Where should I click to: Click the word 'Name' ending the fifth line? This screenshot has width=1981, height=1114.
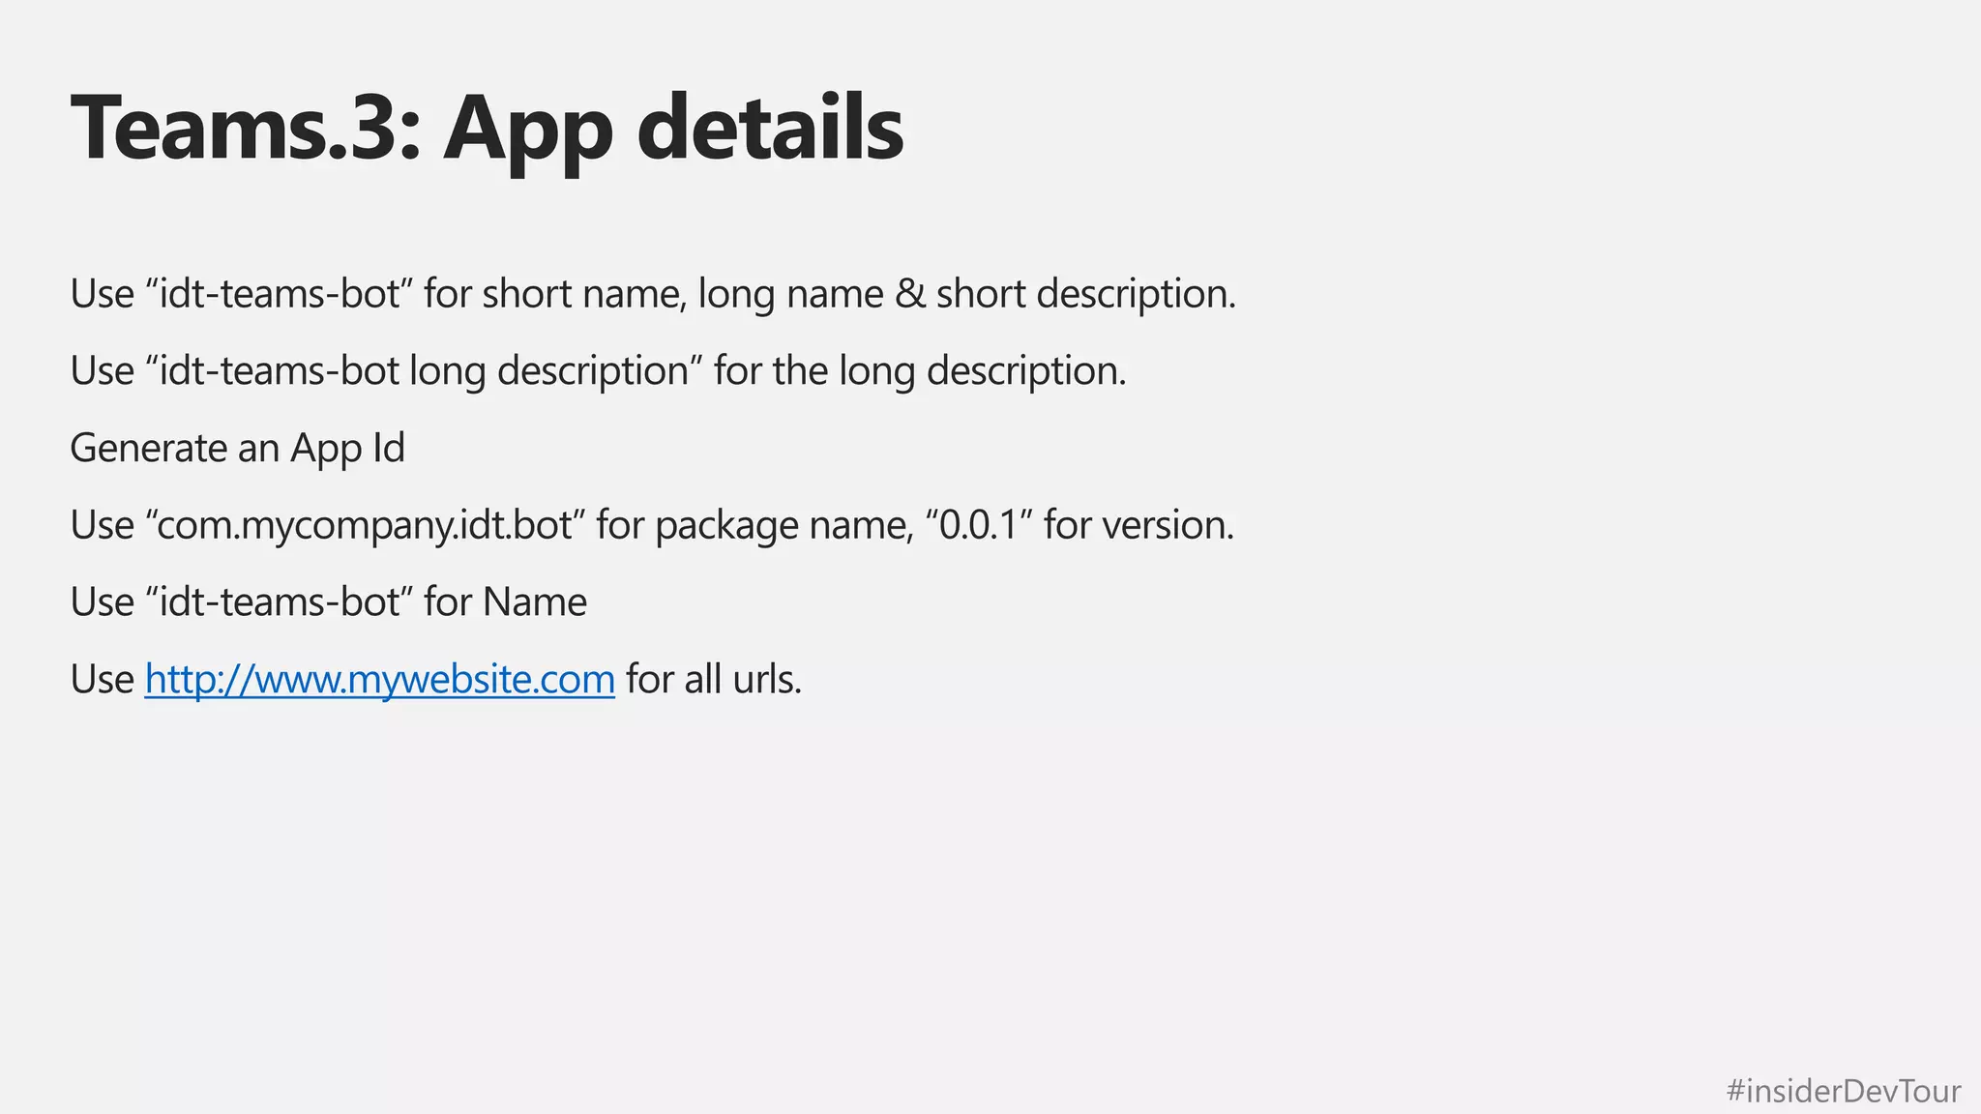534,602
